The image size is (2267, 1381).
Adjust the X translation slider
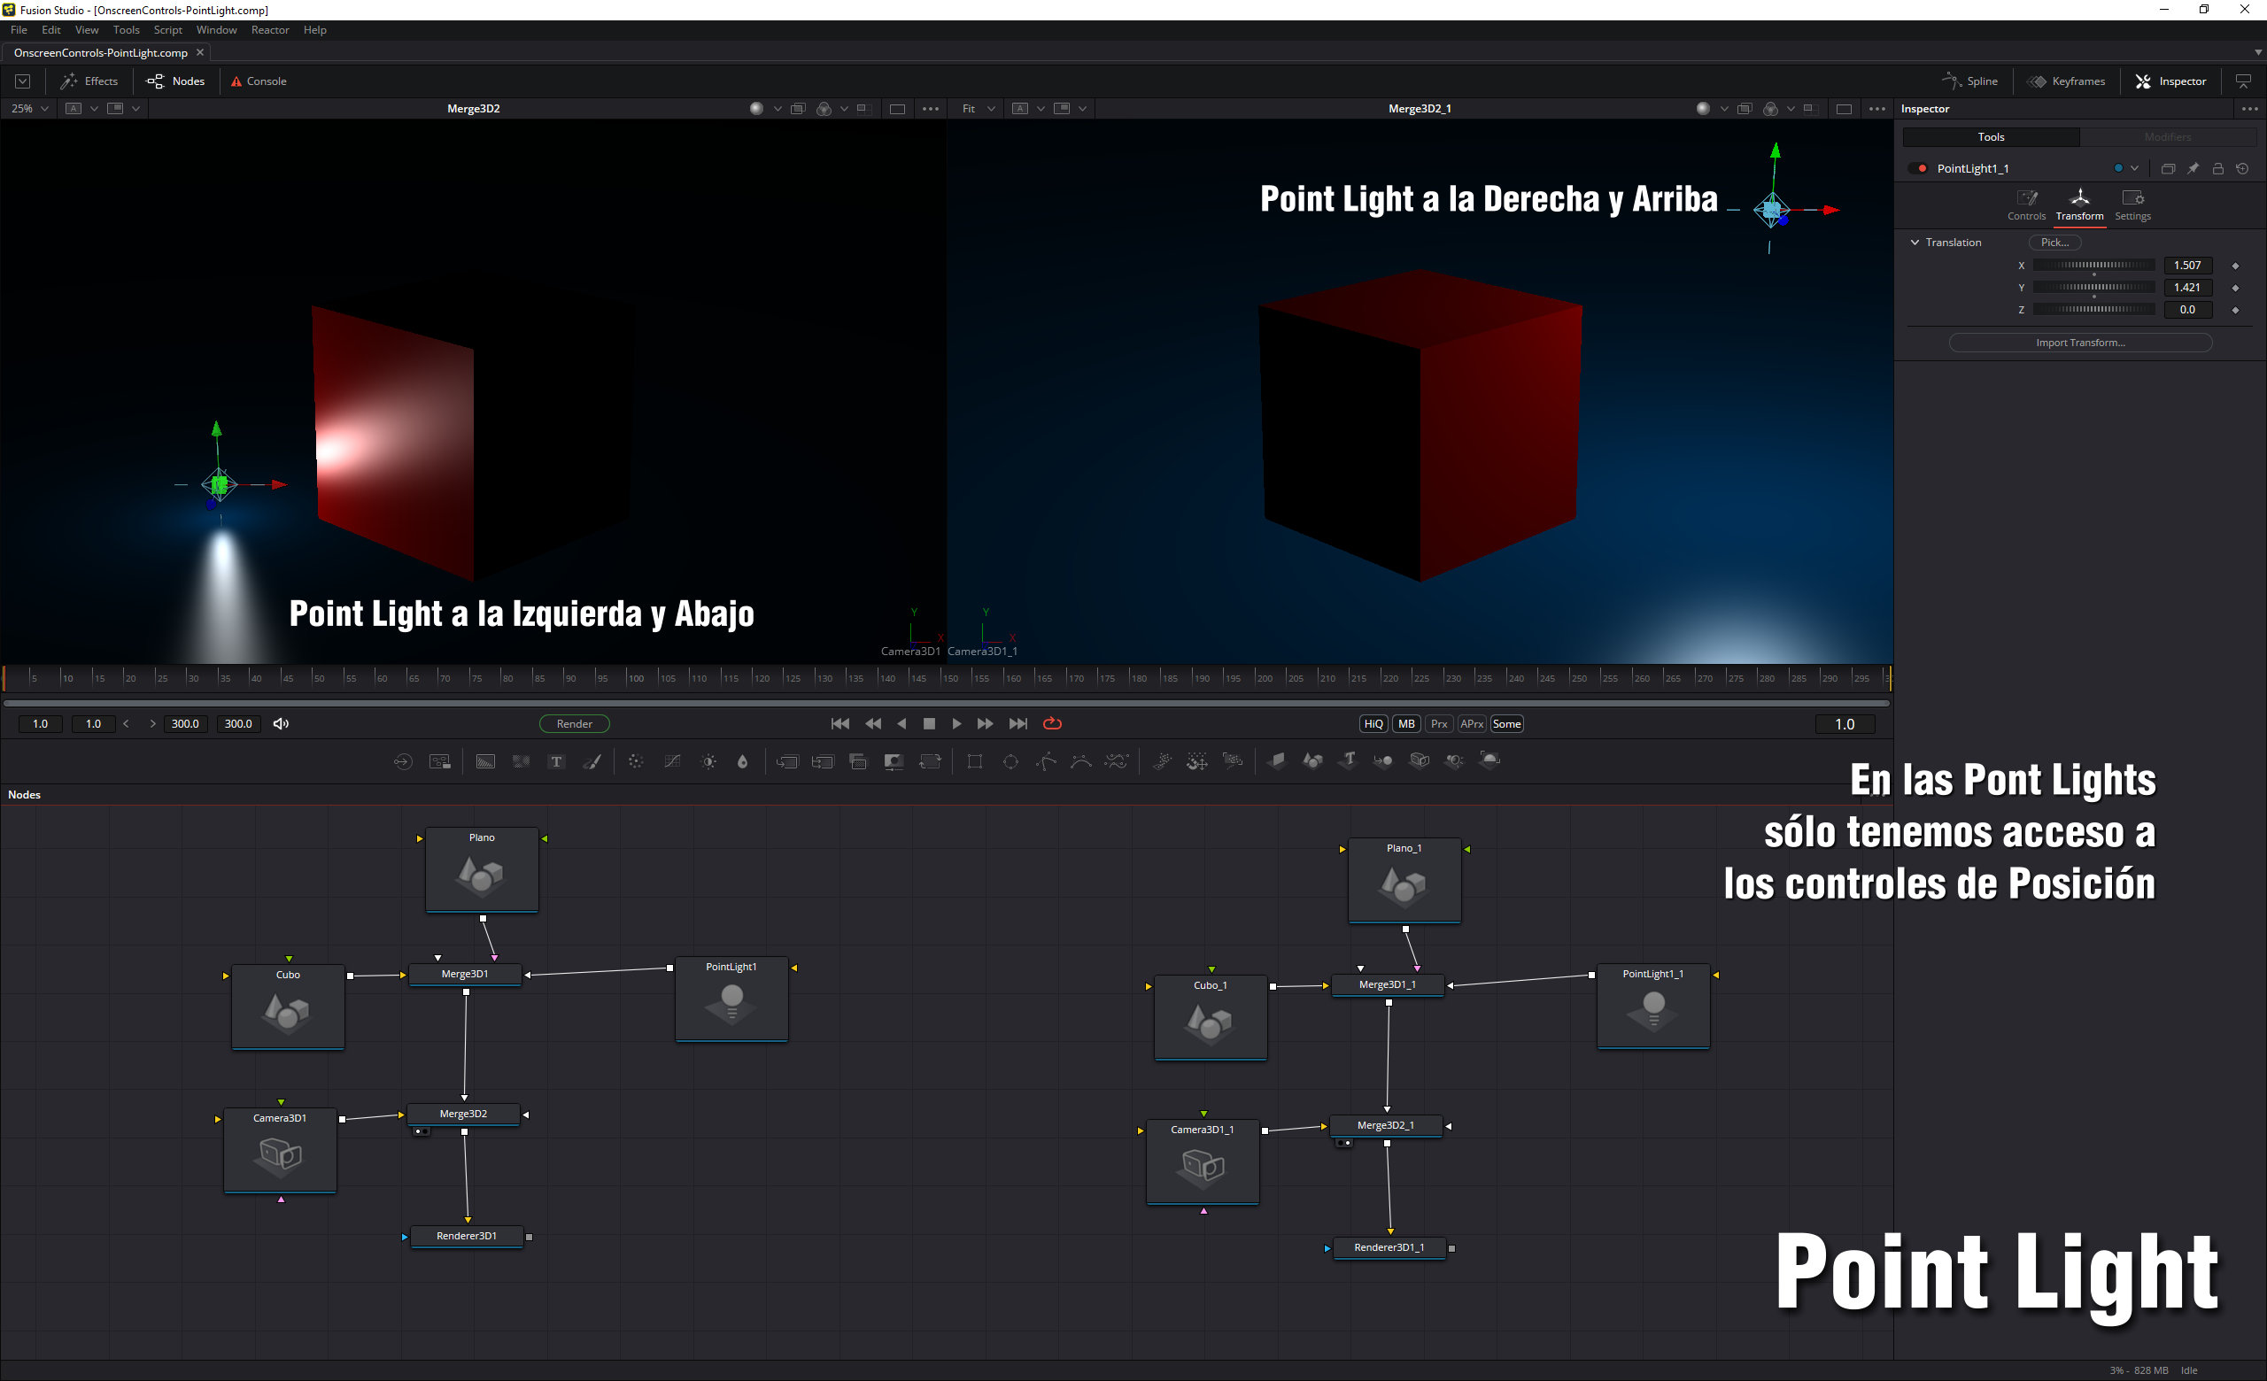click(2093, 265)
